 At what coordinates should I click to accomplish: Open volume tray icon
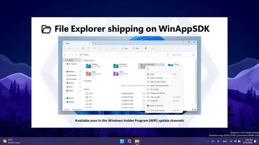point(235,141)
